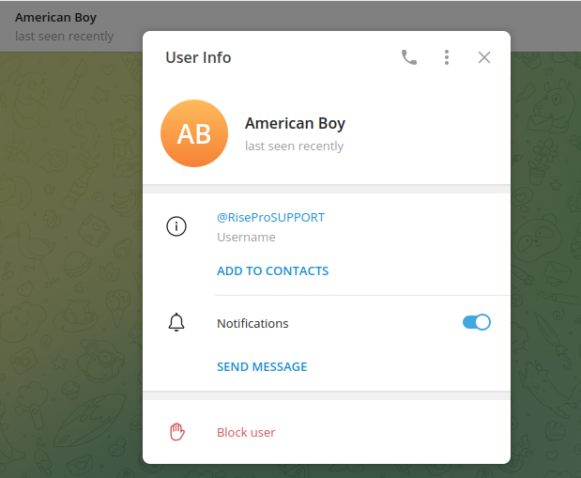581x478 pixels.
Task: Toggle the Notifications switch off
Action: pyautogui.click(x=477, y=322)
